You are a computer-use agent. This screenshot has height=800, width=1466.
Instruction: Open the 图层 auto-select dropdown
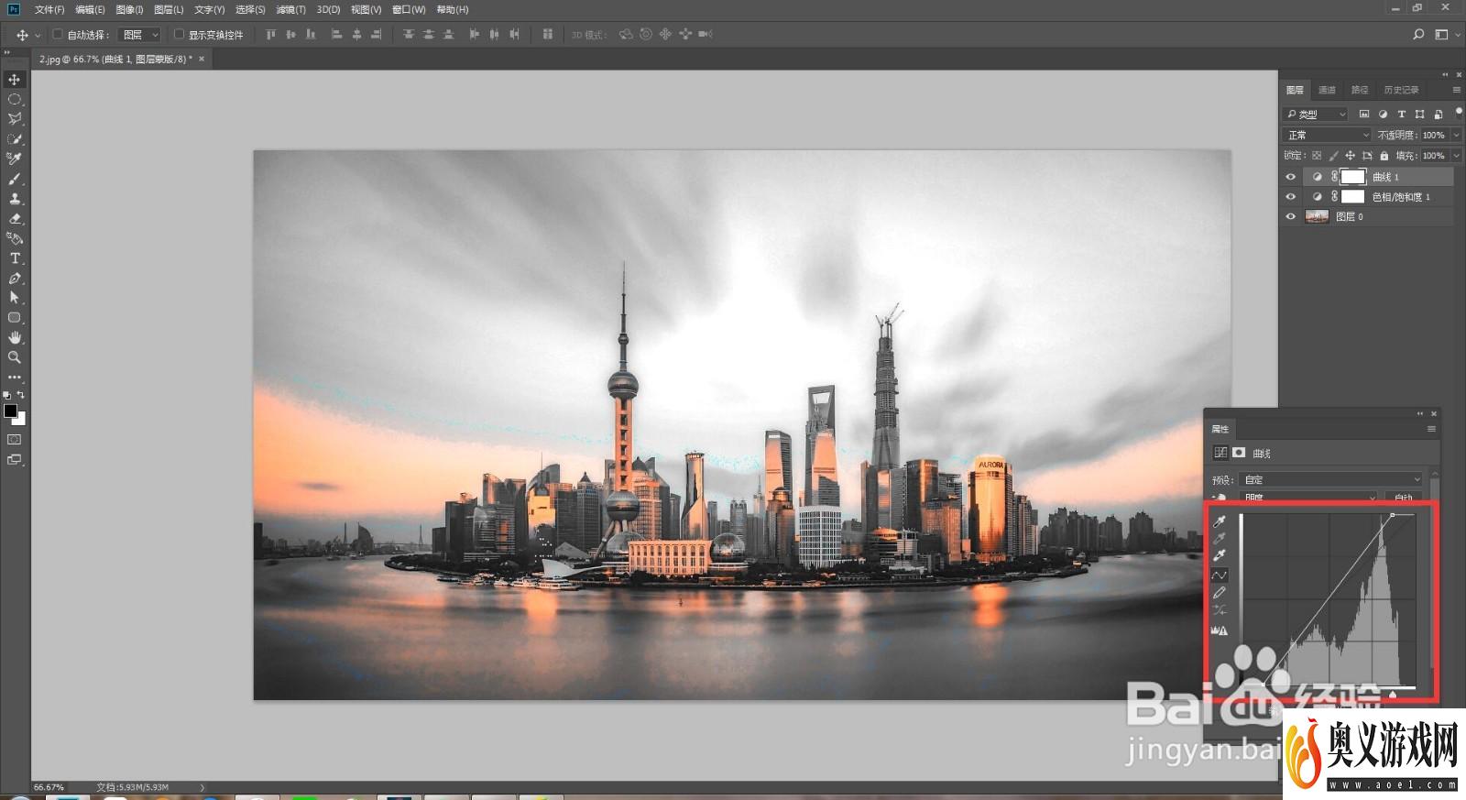tap(140, 34)
